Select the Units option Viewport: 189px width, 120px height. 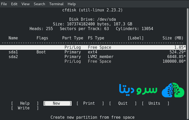[154, 103]
